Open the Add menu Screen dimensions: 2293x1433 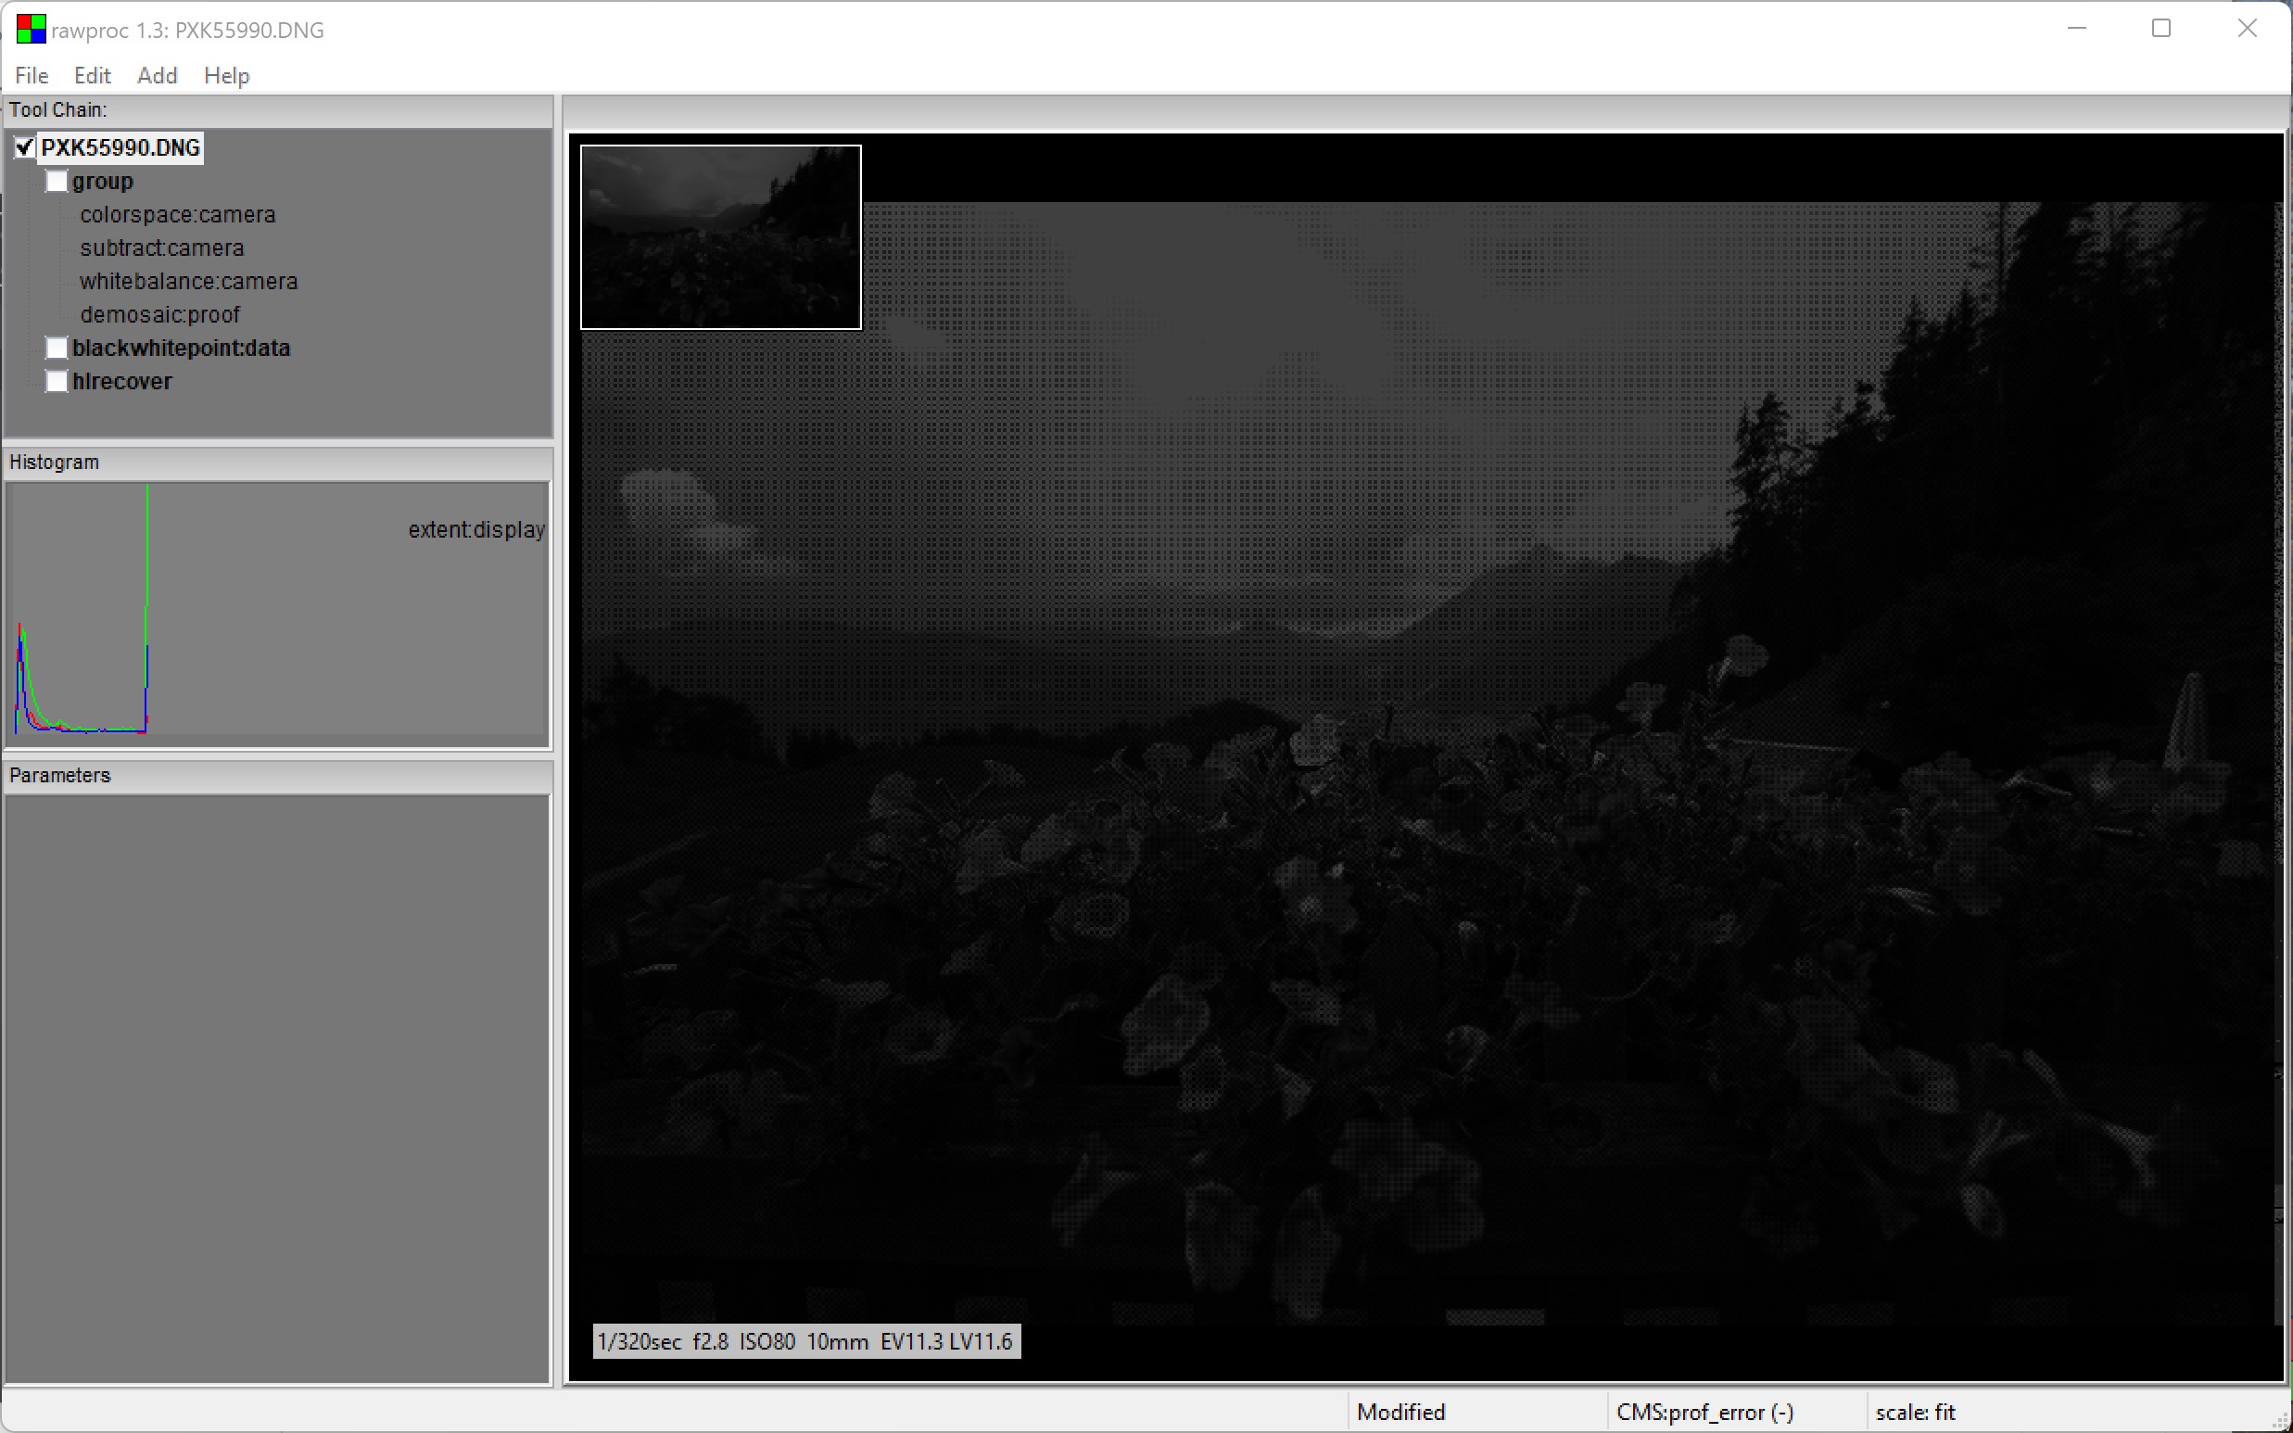click(158, 76)
